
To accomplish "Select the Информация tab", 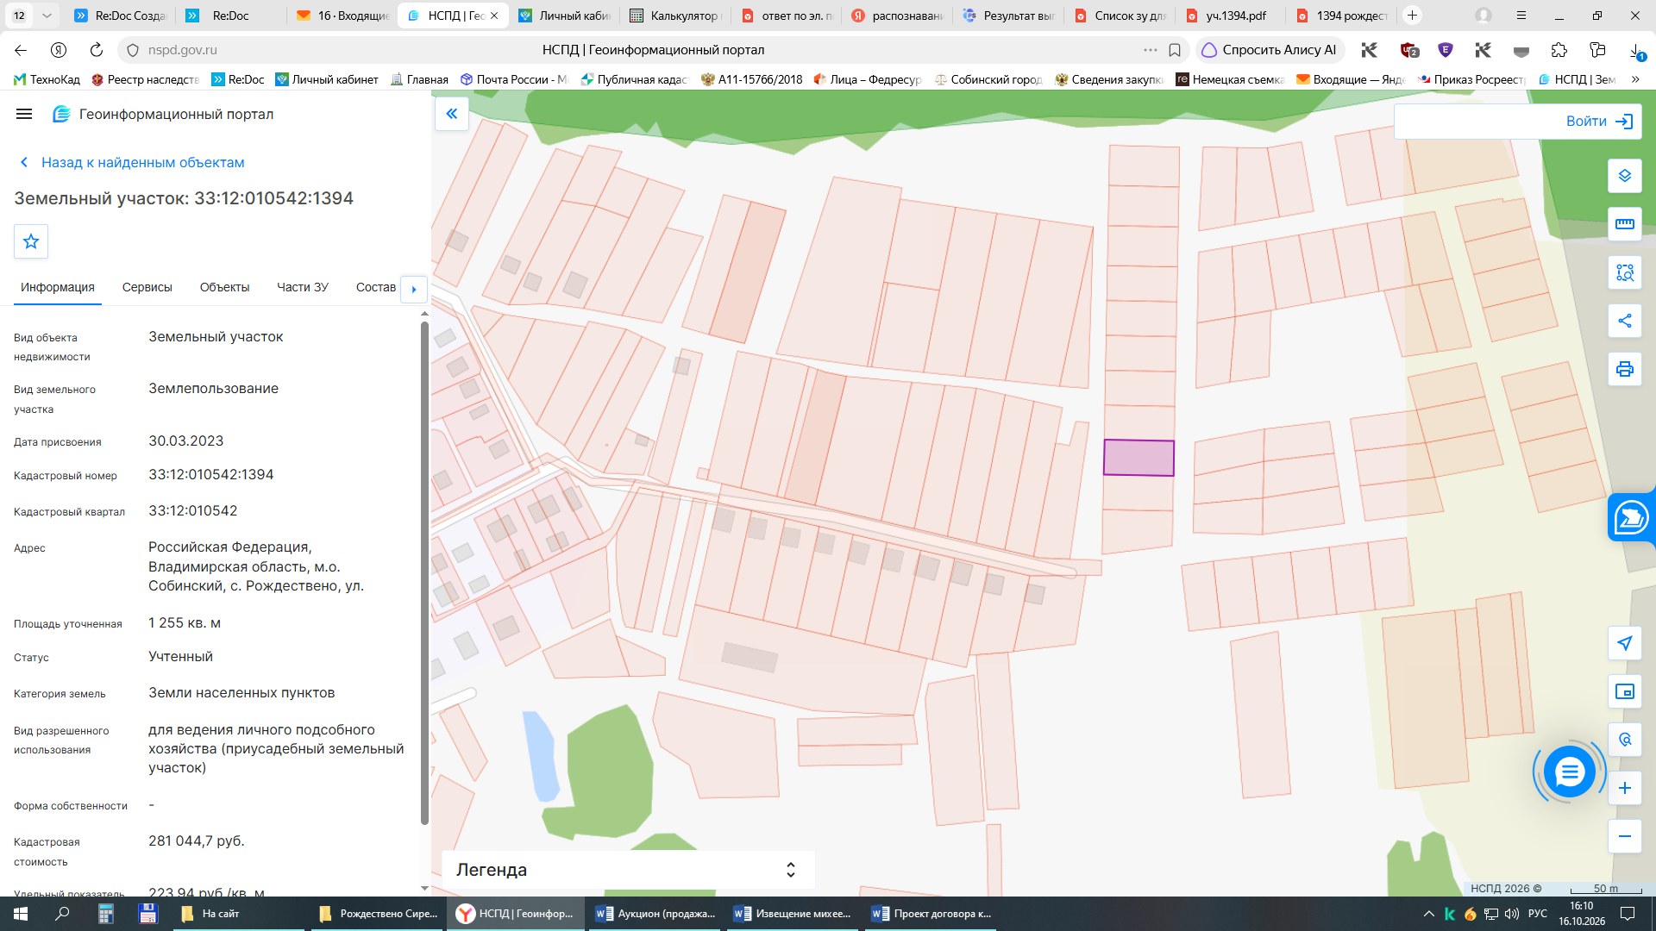I will click(58, 287).
